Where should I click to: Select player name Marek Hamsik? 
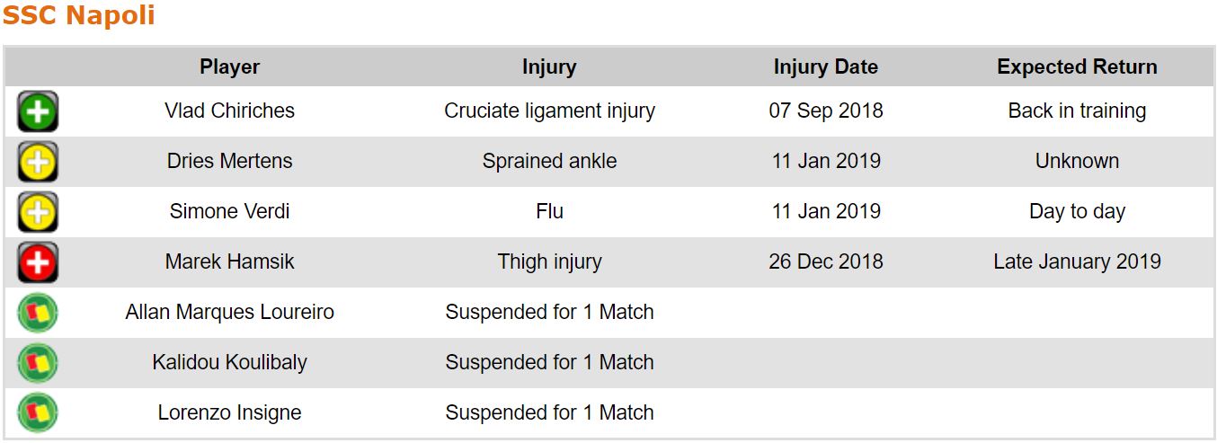(229, 262)
